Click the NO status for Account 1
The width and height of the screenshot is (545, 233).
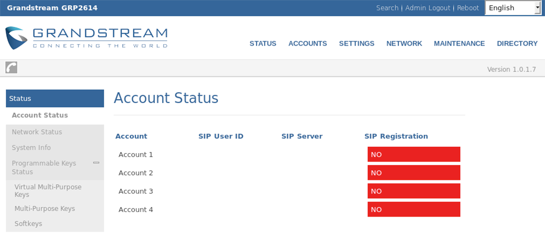[x=414, y=154]
